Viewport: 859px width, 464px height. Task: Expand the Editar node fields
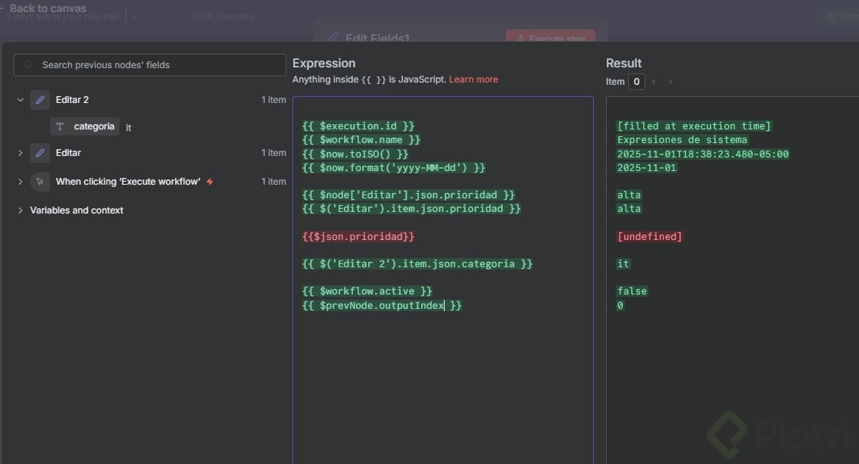pos(20,153)
